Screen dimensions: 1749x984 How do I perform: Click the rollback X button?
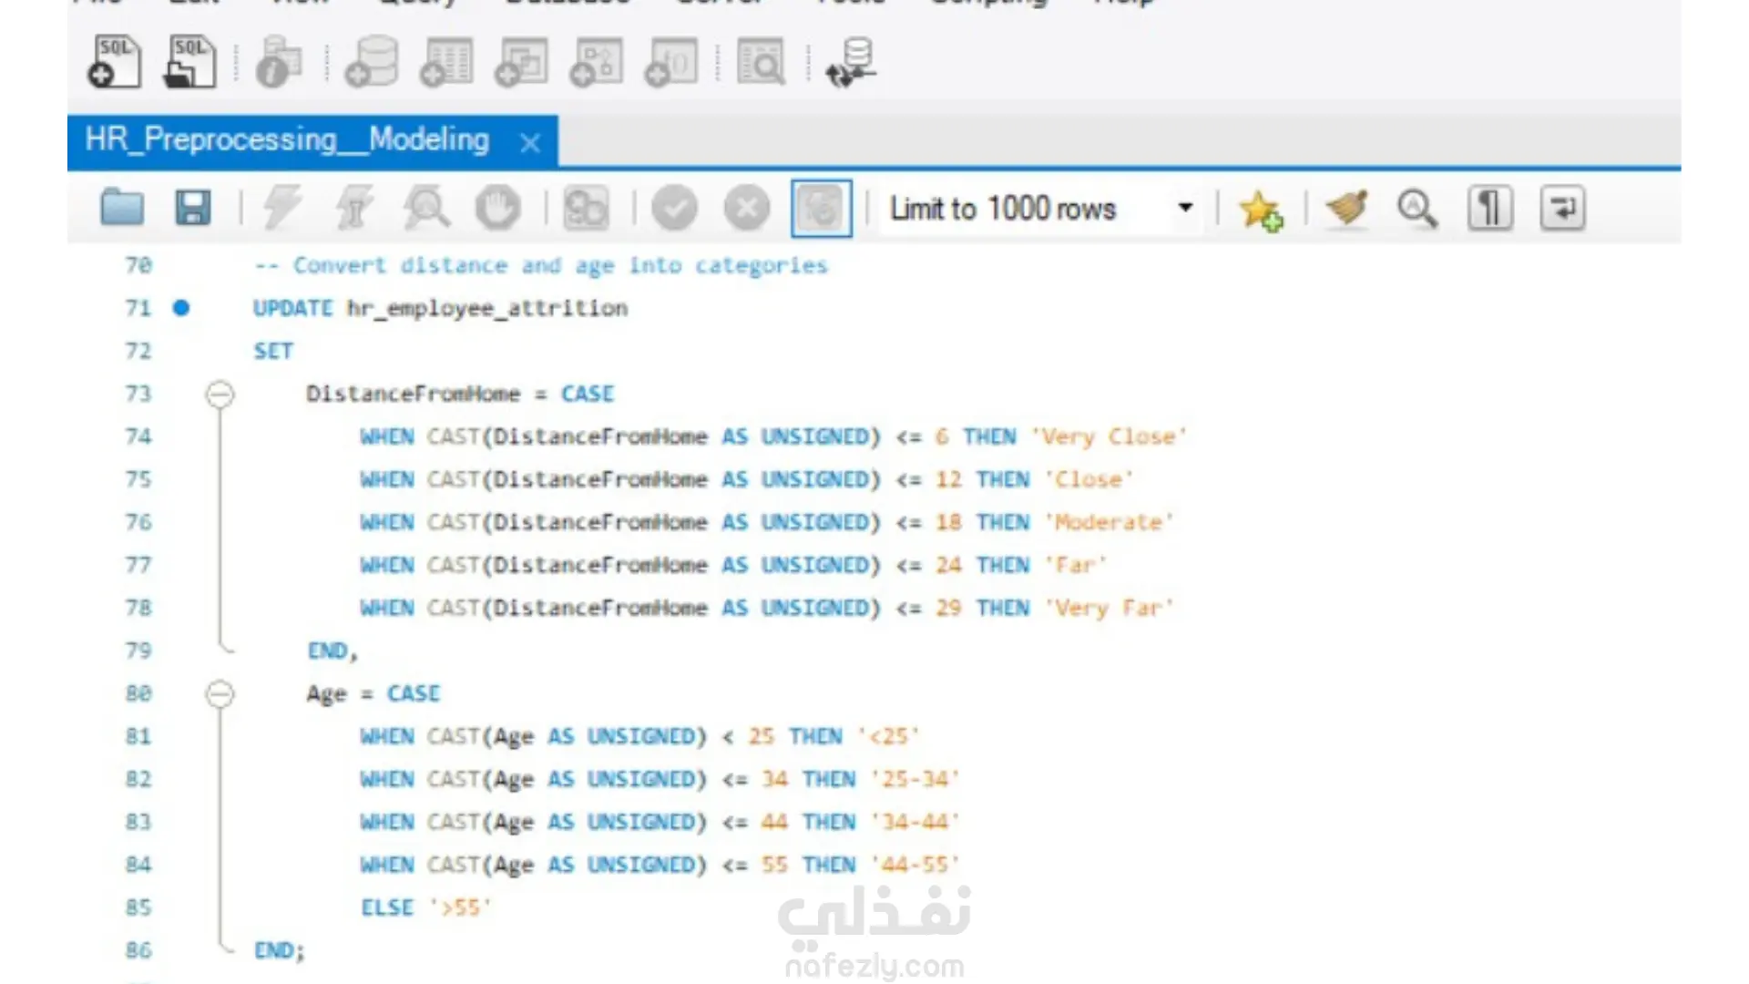coord(747,209)
